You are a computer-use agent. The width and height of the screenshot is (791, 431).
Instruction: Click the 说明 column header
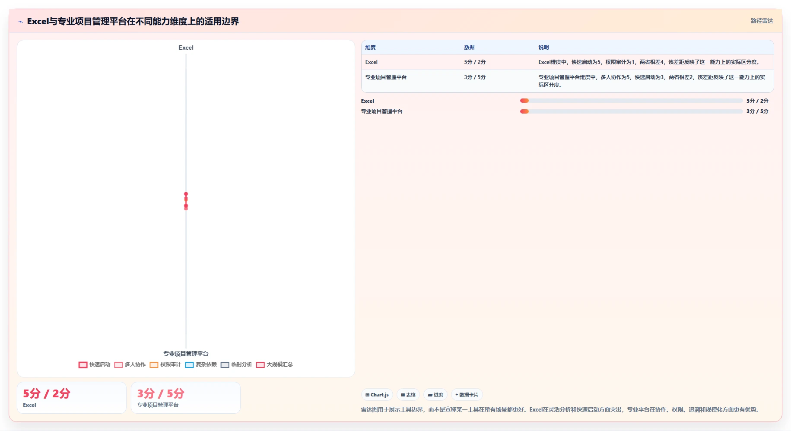[x=543, y=48]
